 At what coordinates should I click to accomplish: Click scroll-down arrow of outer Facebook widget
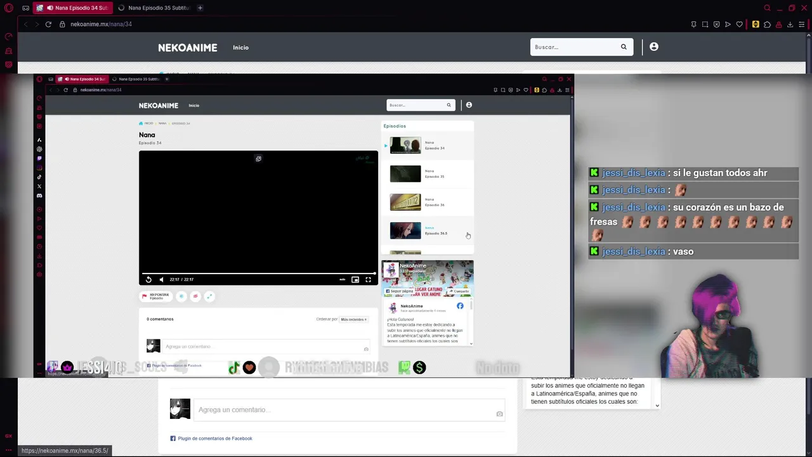coord(657,406)
